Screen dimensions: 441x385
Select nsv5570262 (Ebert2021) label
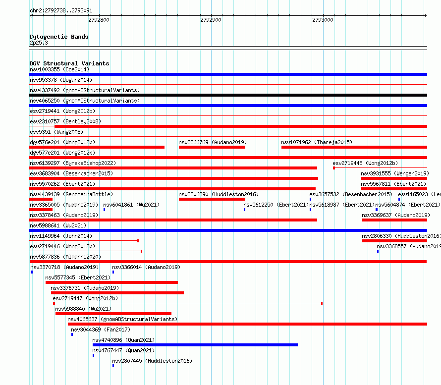[62, 184]
